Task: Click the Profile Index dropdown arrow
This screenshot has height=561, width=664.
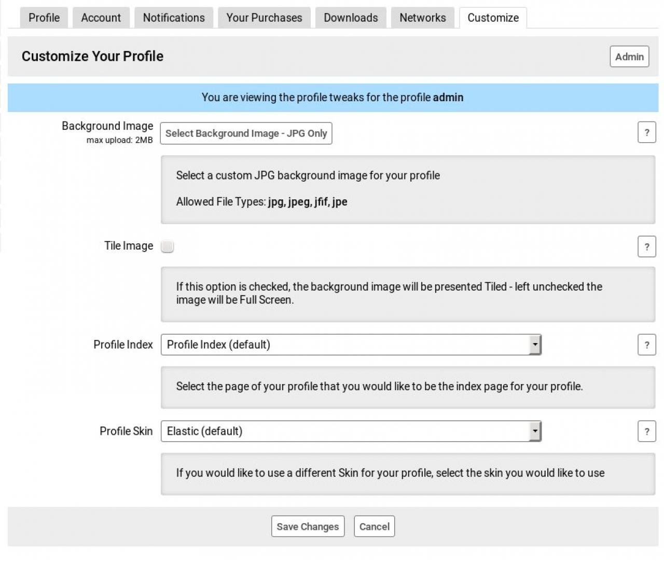Action: [x=535, y=345]
